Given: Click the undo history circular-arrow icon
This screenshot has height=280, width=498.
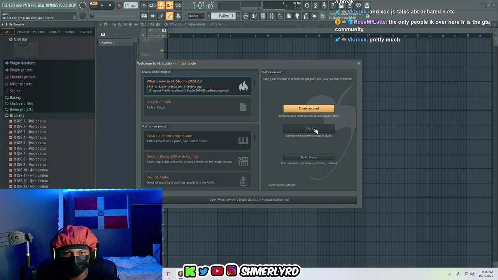Looking at the screenshot, I should (307, 5).
